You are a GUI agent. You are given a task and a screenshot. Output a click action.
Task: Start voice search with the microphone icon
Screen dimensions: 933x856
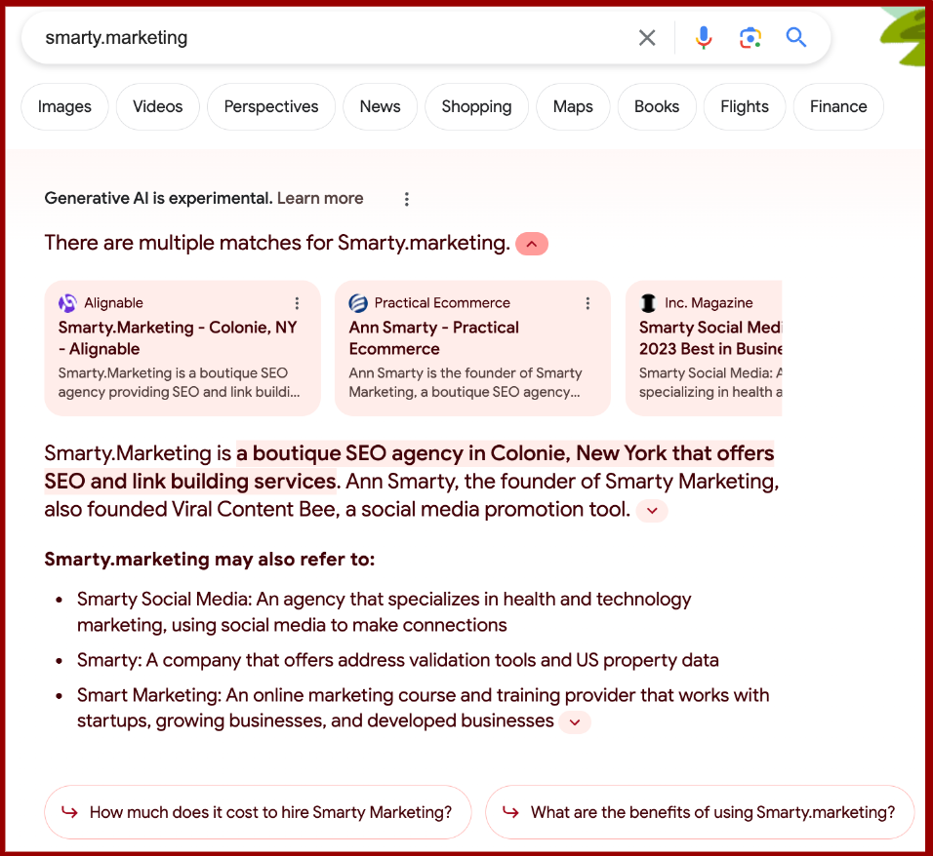coord(704,38)
